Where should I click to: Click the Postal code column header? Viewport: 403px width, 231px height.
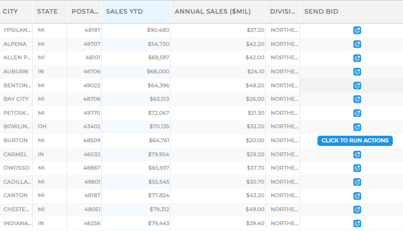[84, 11]
